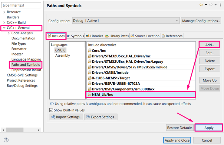Click the back navigation arrow icon
The width and height of the screenshot is (224, 145).
[x=201, y=5]
